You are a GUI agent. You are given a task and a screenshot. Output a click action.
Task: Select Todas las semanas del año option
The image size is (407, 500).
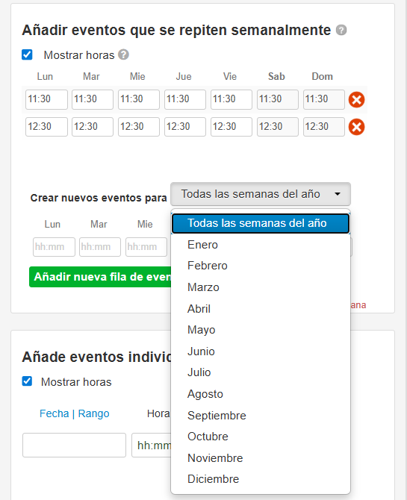(x=261, y=223)
